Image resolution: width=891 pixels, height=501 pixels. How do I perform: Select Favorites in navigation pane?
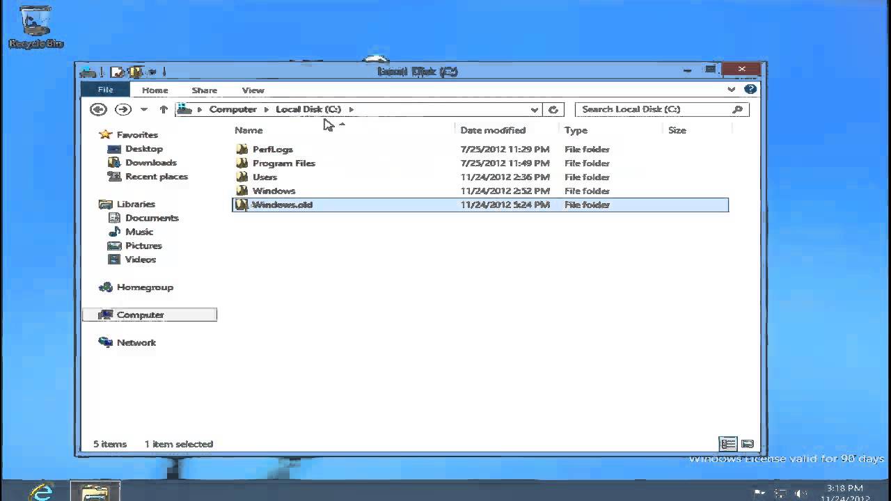pyautogui.click(x=137, y=135)
